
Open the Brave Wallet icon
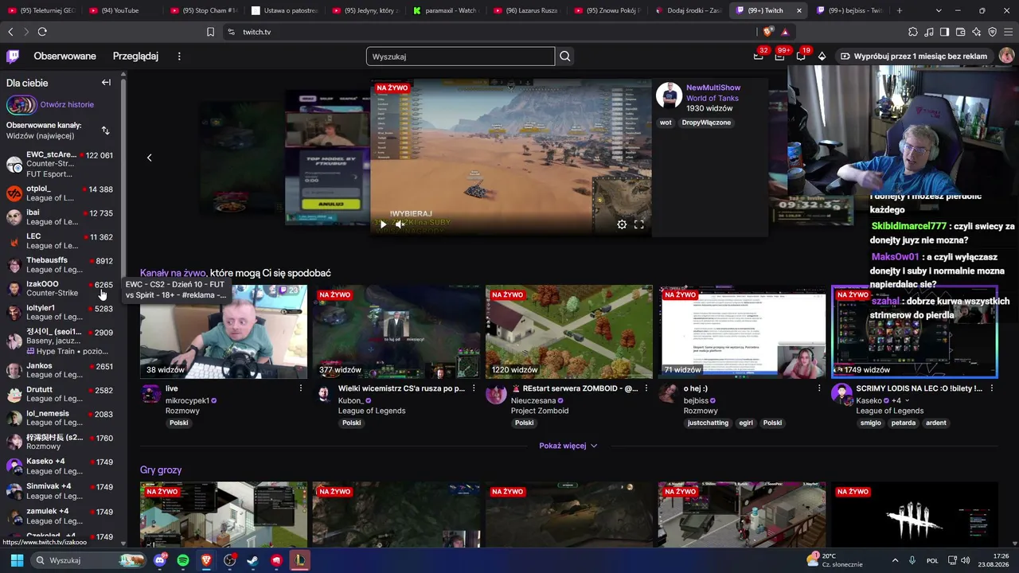(961, 32)
